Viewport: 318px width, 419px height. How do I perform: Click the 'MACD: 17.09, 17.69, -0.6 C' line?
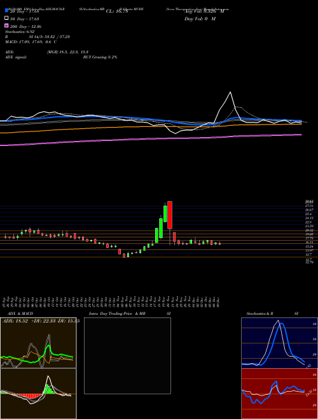click(31, 42)
